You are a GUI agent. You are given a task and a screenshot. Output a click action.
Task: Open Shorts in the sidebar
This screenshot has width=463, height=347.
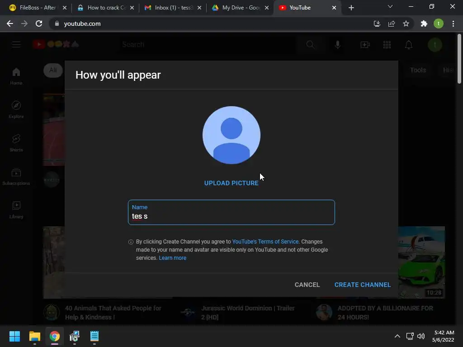pos(16,143)
